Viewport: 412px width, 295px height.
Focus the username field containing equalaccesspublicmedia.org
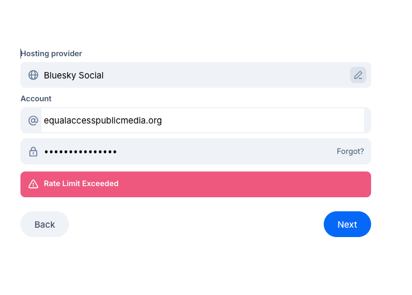(202, 121)
